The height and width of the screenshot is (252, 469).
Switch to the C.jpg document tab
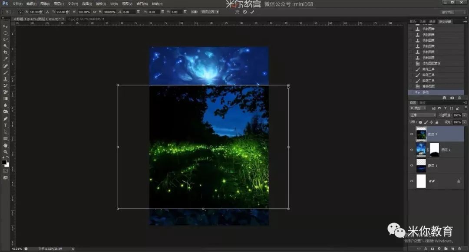pyautogui.click(x=85, y=19)
